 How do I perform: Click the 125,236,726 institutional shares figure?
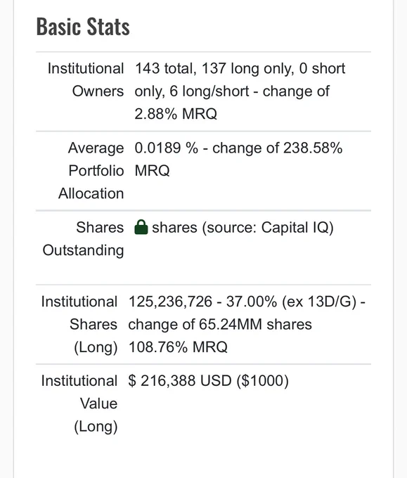pyautogui.click(x=170, y=302)
